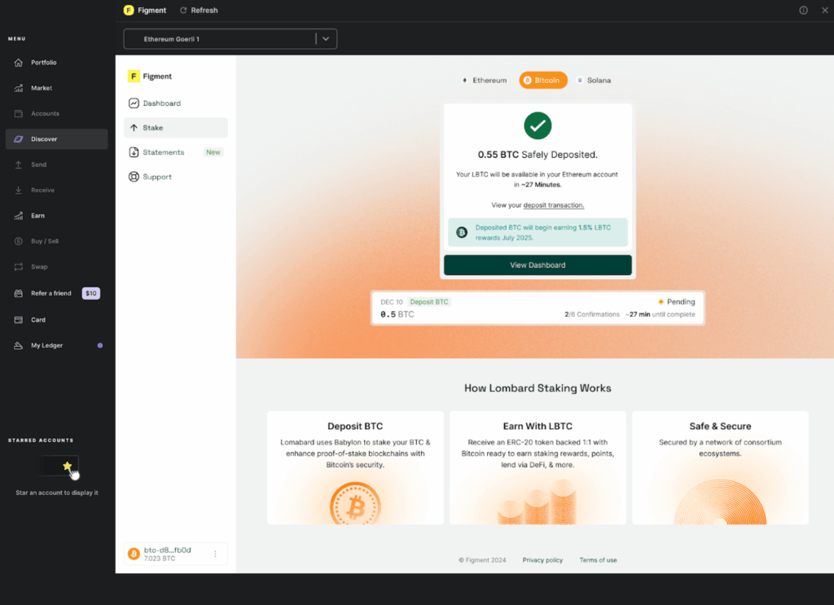Open Statements in Figment sidebar
Viewport: 834px width, 605px height.
point(163,152)
